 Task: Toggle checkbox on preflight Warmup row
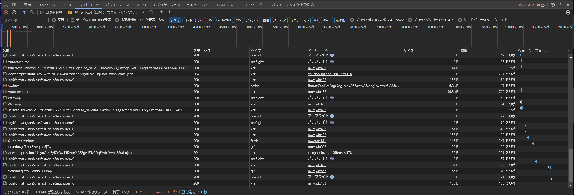5,98
